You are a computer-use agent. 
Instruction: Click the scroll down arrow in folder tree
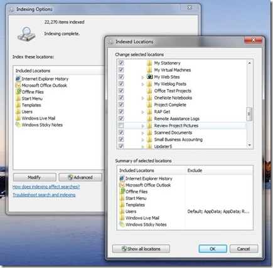249,145
